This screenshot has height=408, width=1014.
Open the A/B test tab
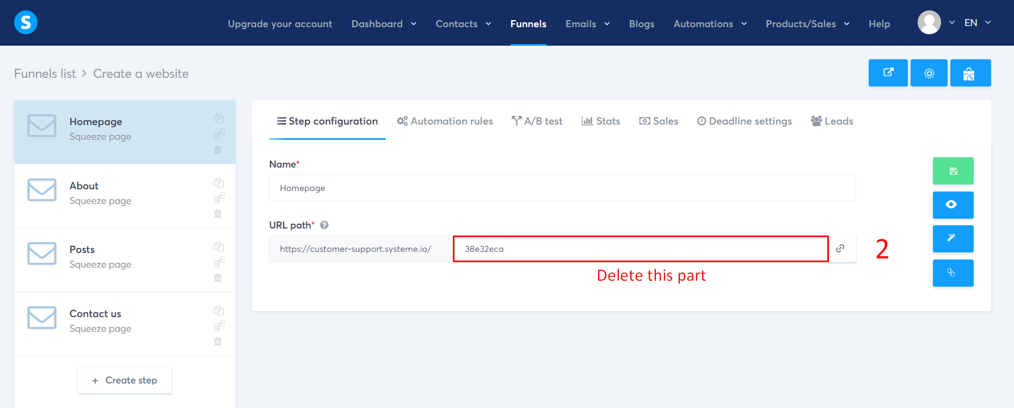[537, 121]
